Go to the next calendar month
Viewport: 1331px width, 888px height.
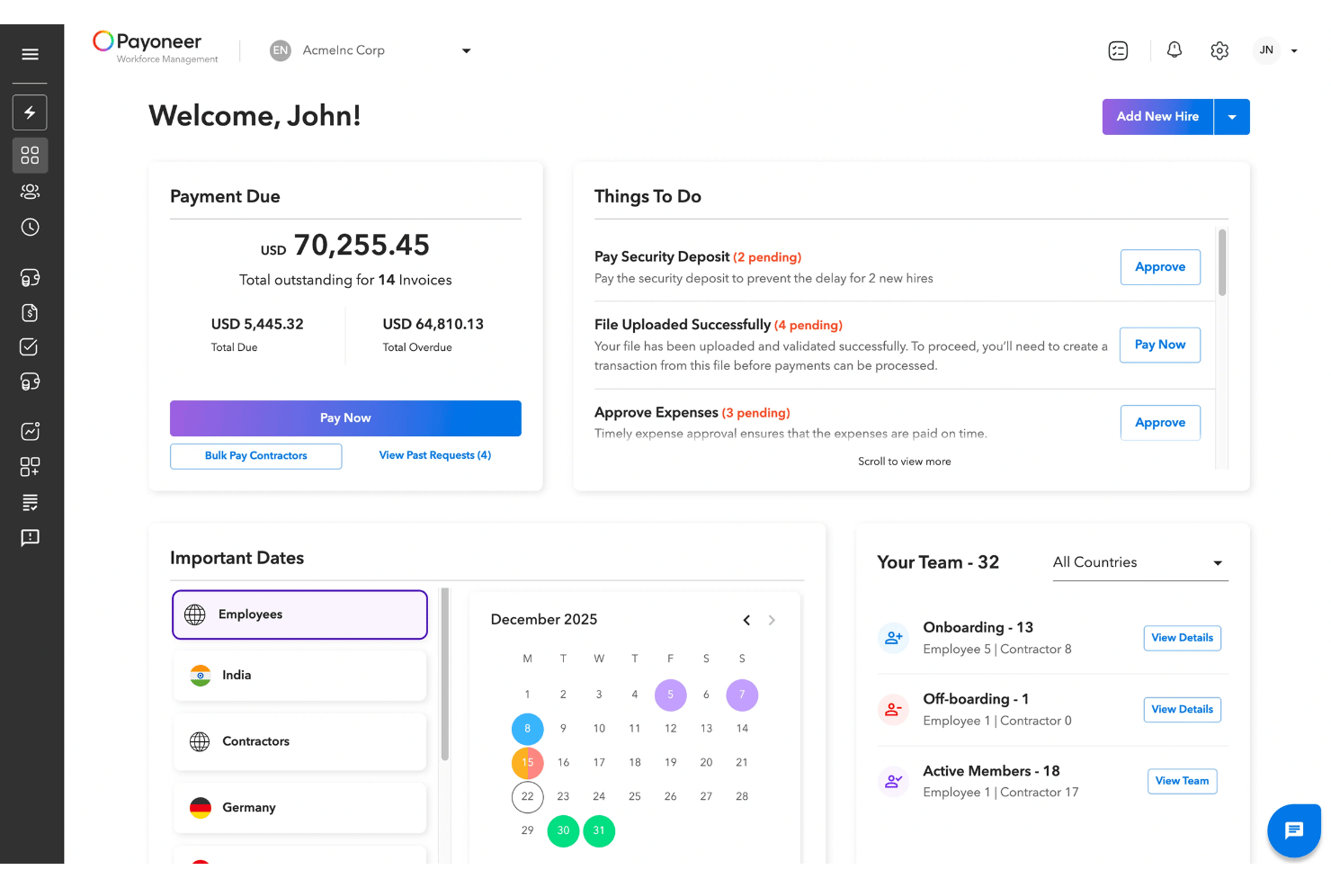coord(772,620)
